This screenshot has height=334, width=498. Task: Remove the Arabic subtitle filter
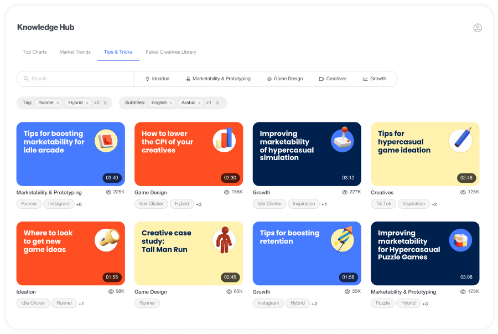point(200,103)
